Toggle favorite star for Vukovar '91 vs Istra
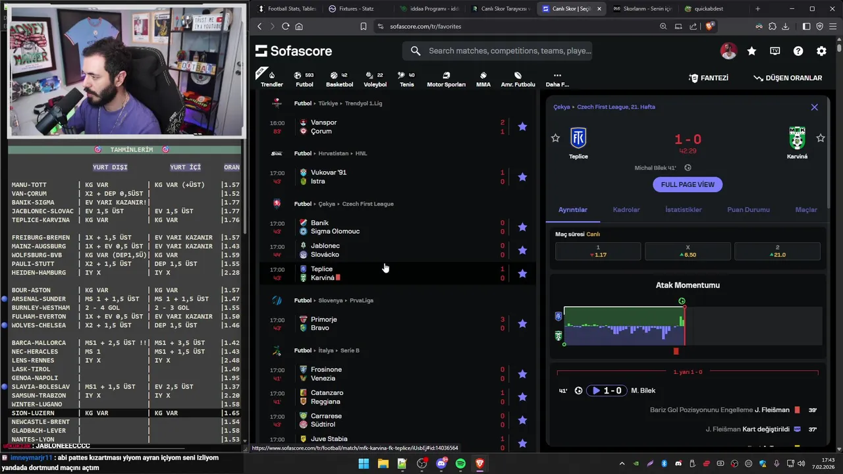This screenshot has width=843, height=474. (522, 177)
